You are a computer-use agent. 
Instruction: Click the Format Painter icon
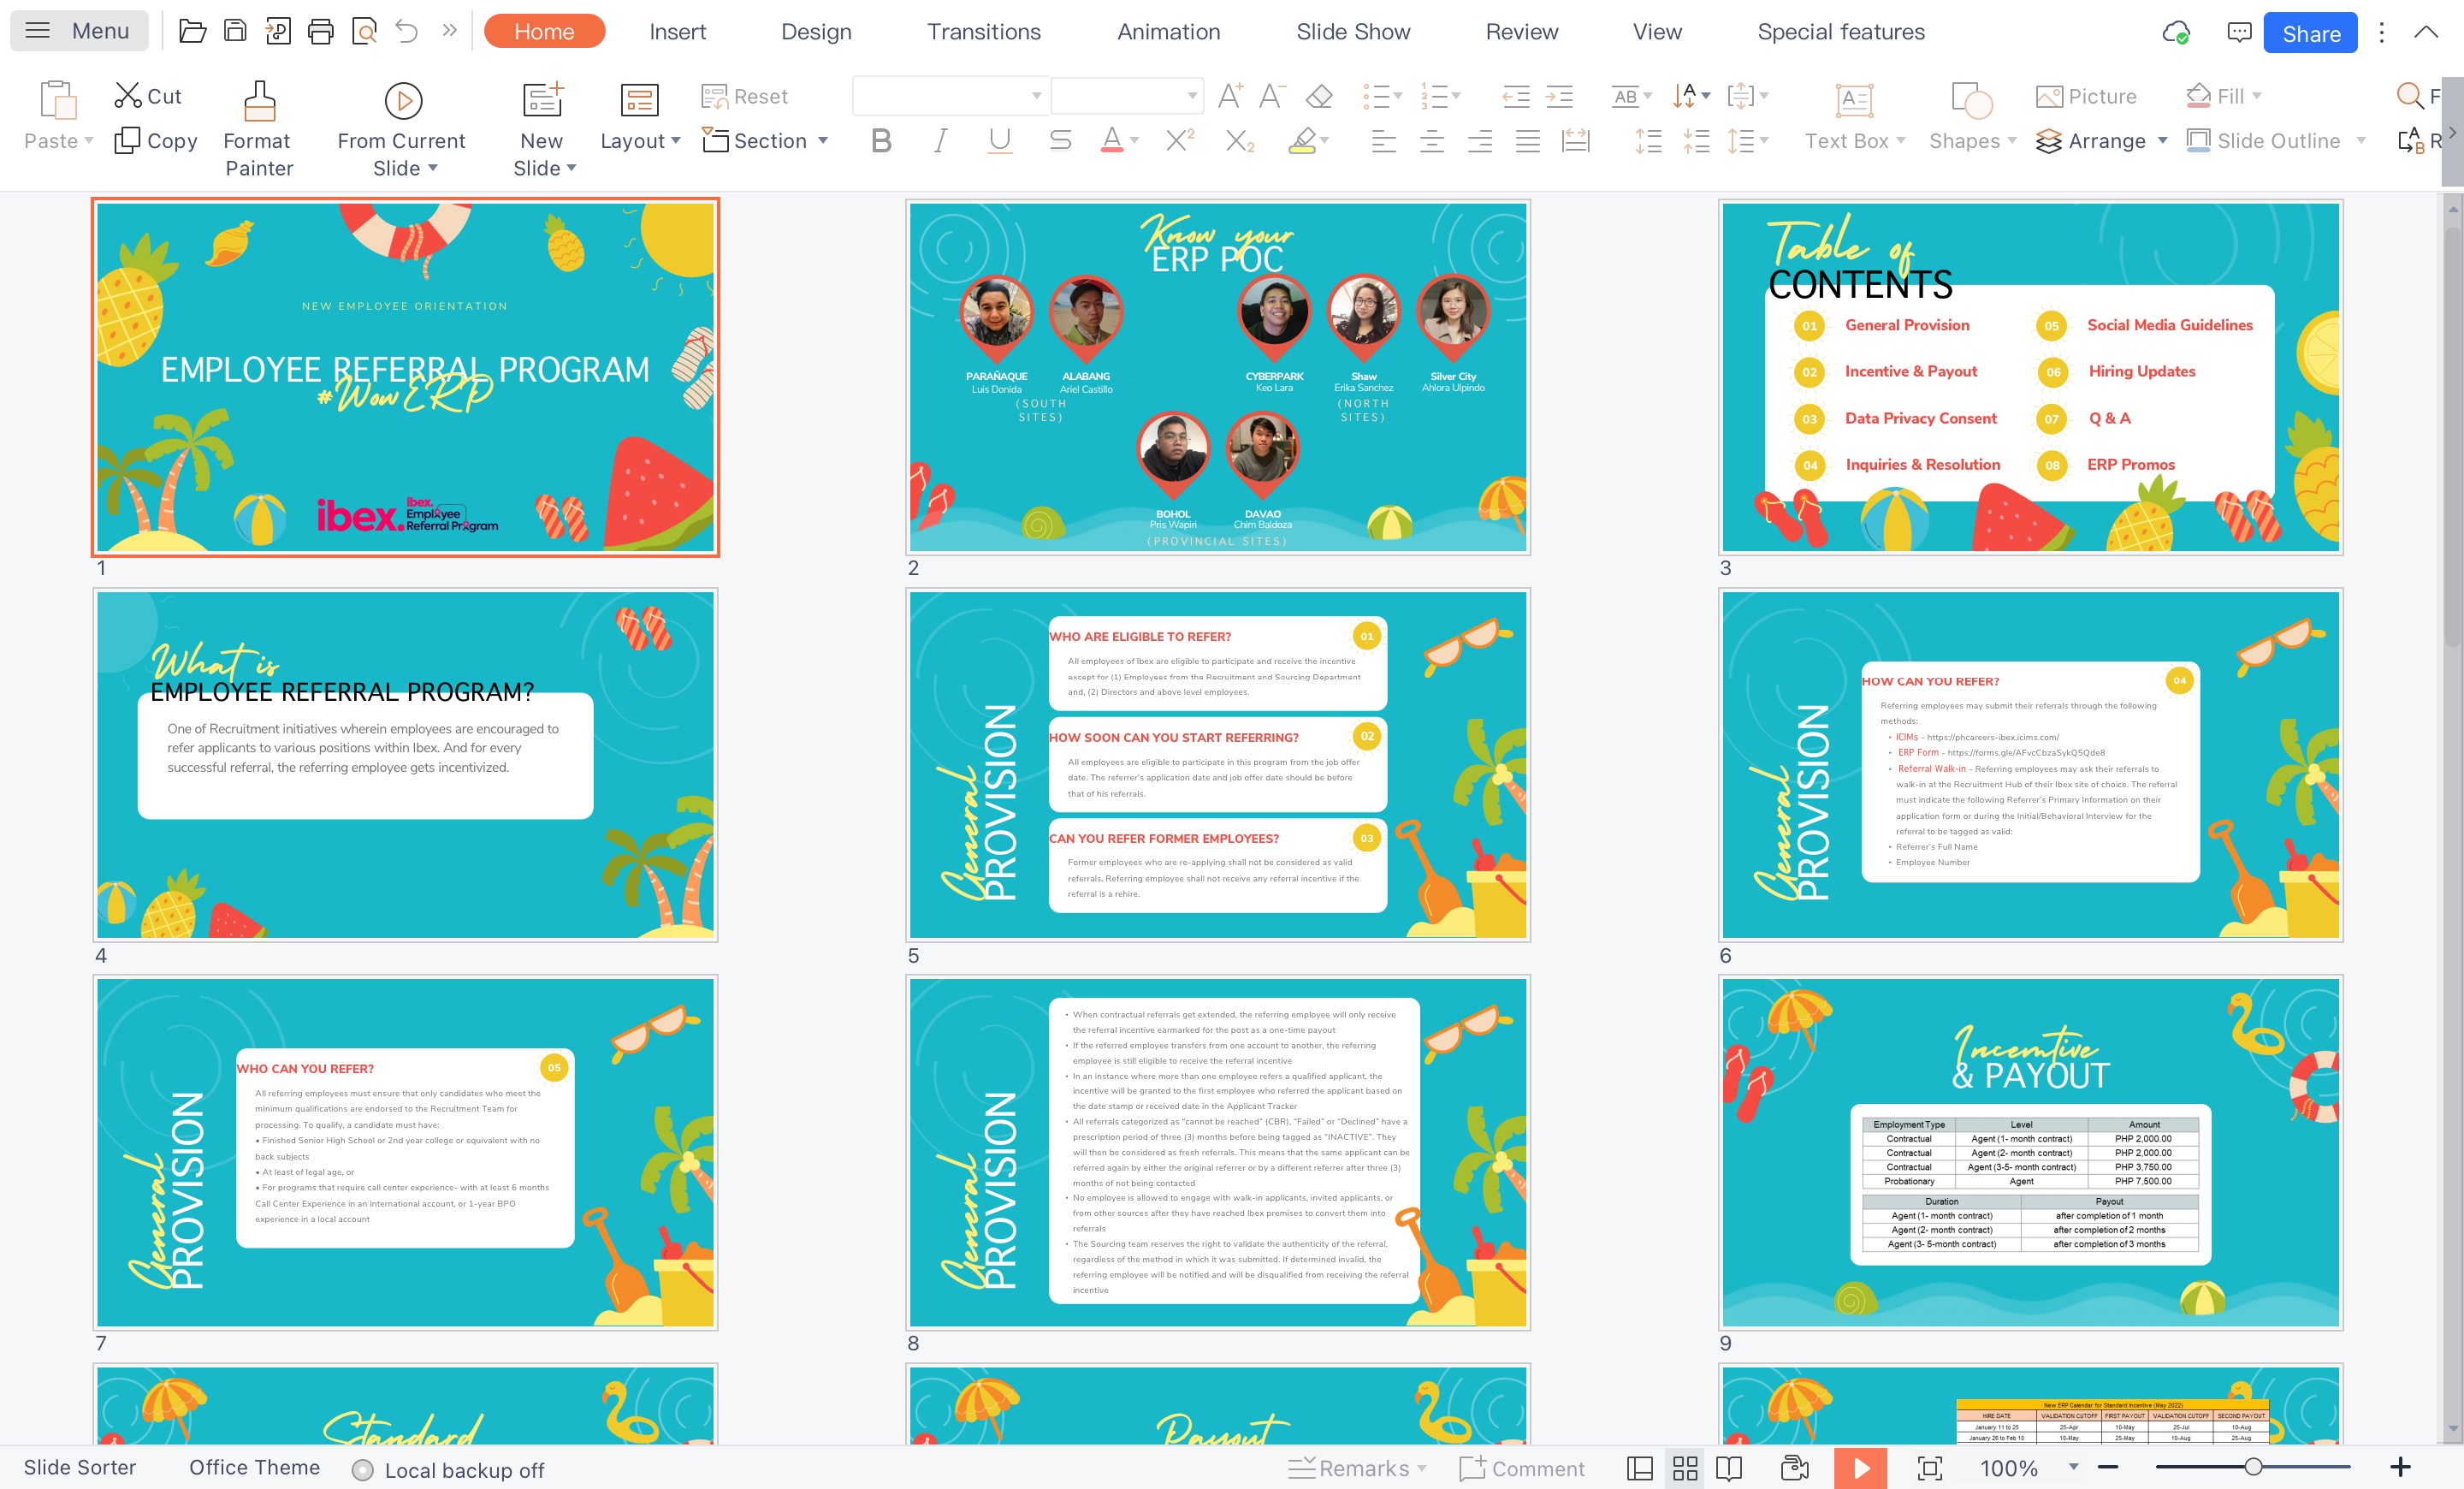pyautogui.click(x=259, y=100)
